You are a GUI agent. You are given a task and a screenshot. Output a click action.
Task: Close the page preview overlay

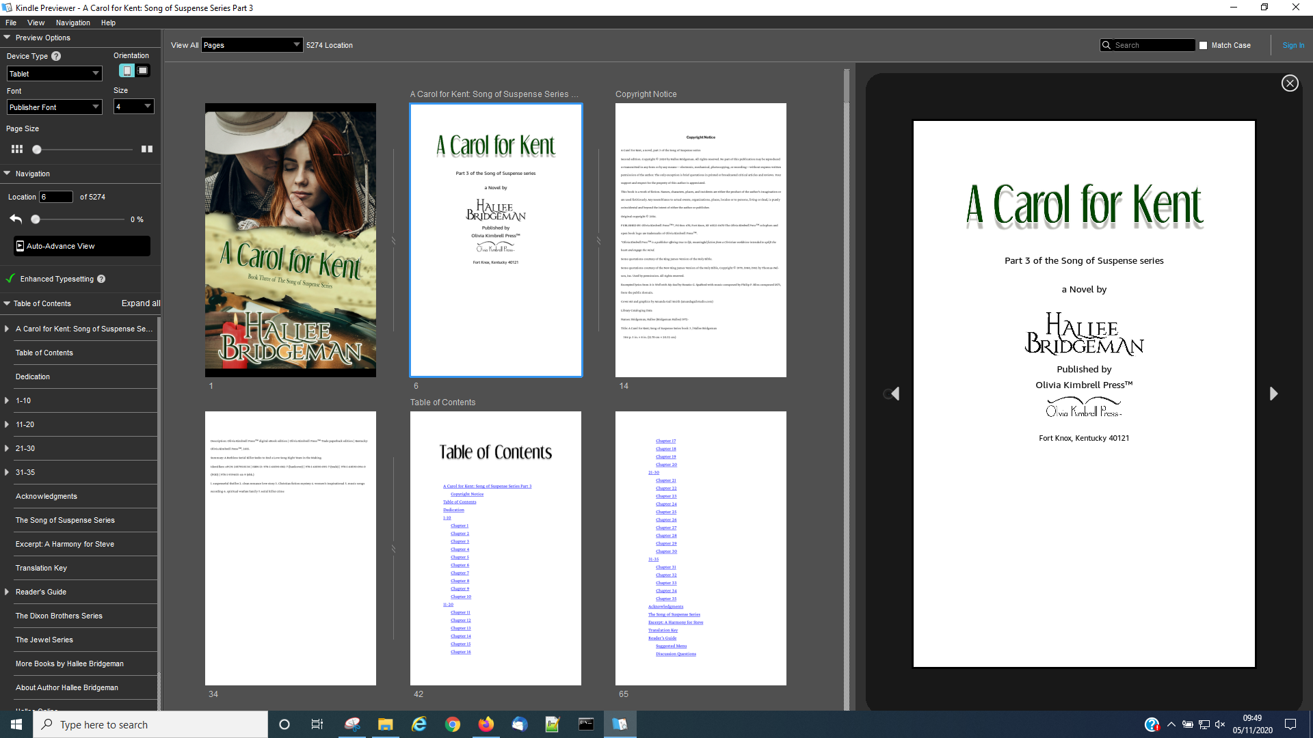[1290, 83]
